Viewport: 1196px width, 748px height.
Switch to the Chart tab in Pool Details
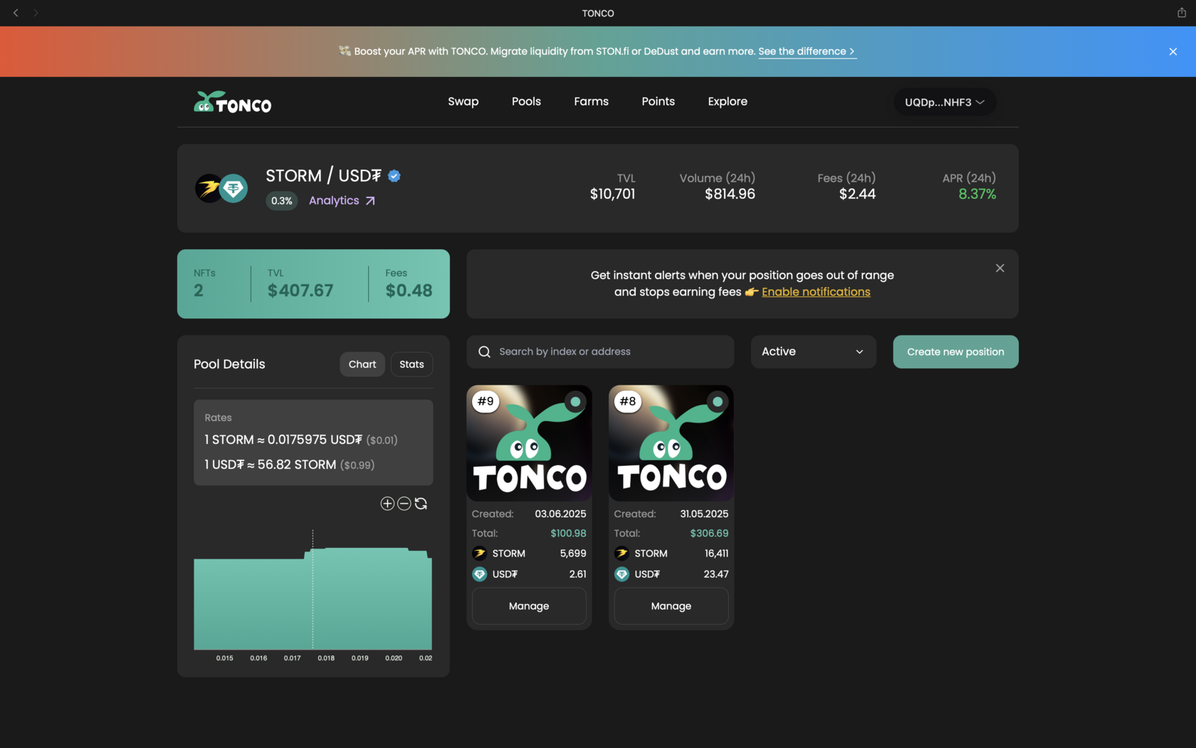pyautogui.click(x=362, y=364)
